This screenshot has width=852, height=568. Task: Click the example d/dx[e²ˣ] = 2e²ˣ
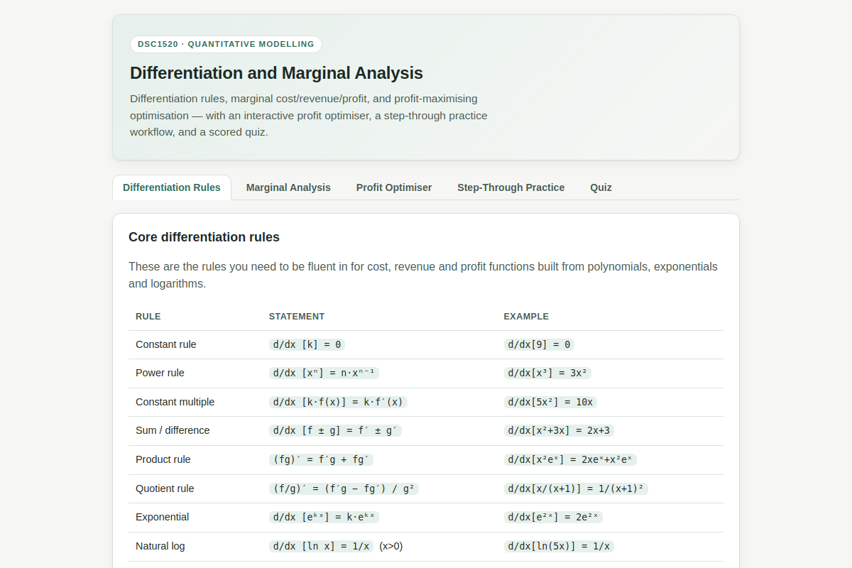point(553,517)
